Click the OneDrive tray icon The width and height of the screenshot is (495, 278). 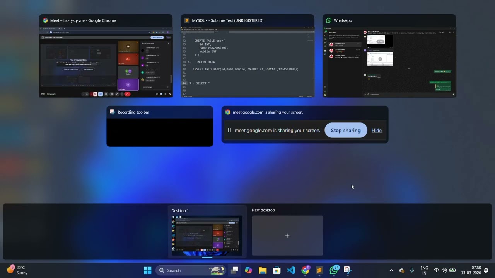(401, 270)
